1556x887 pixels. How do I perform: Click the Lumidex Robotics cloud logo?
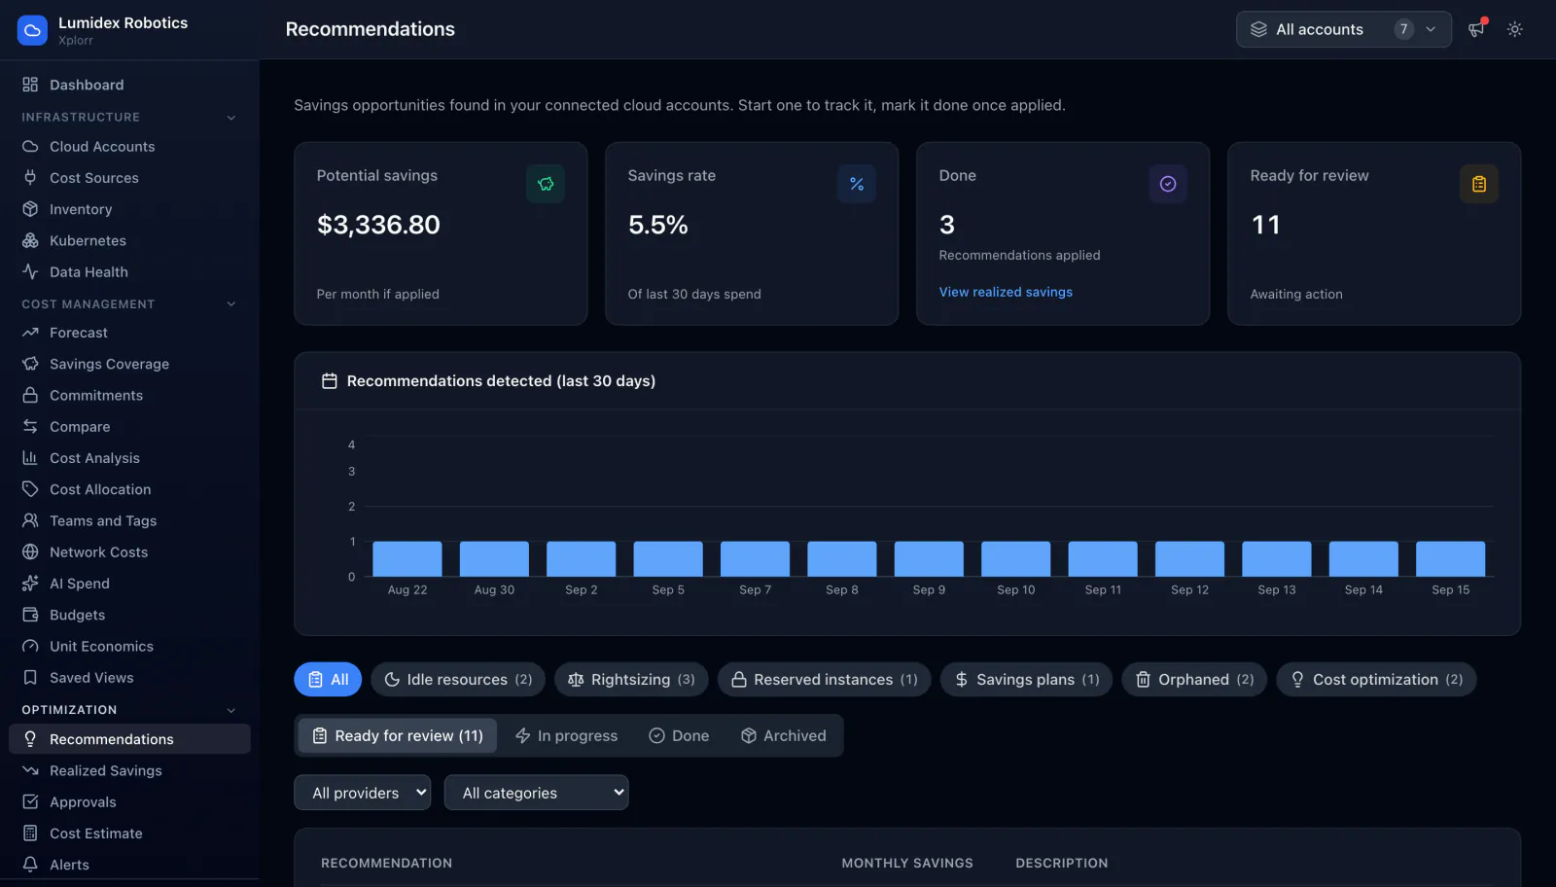32,30
